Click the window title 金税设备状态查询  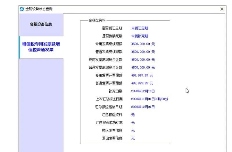(x=39, y=9)
